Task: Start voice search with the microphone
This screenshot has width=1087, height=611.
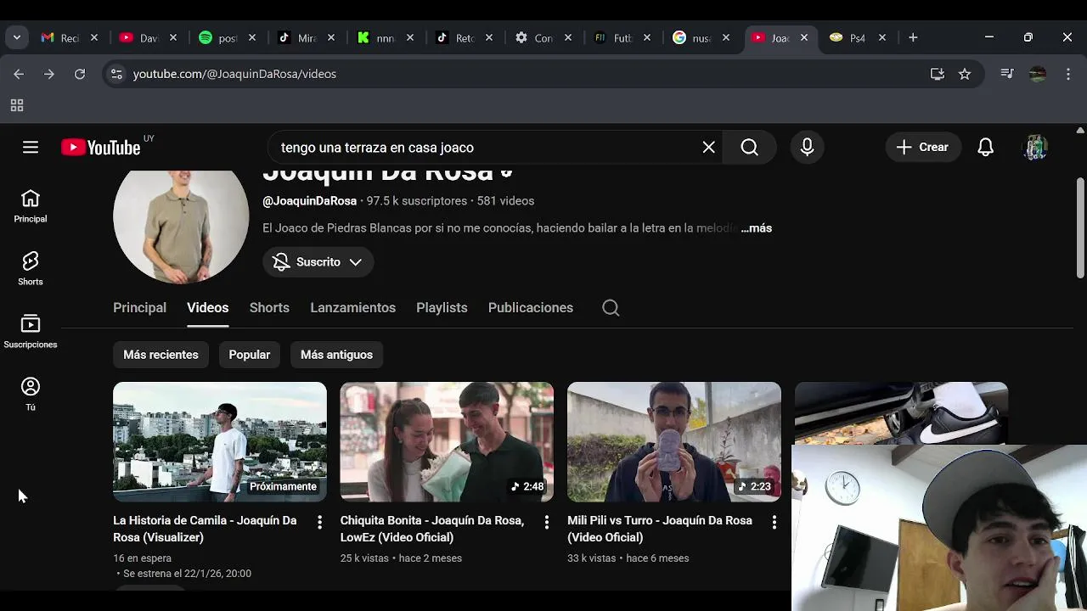Action: [x=807, y=148]
